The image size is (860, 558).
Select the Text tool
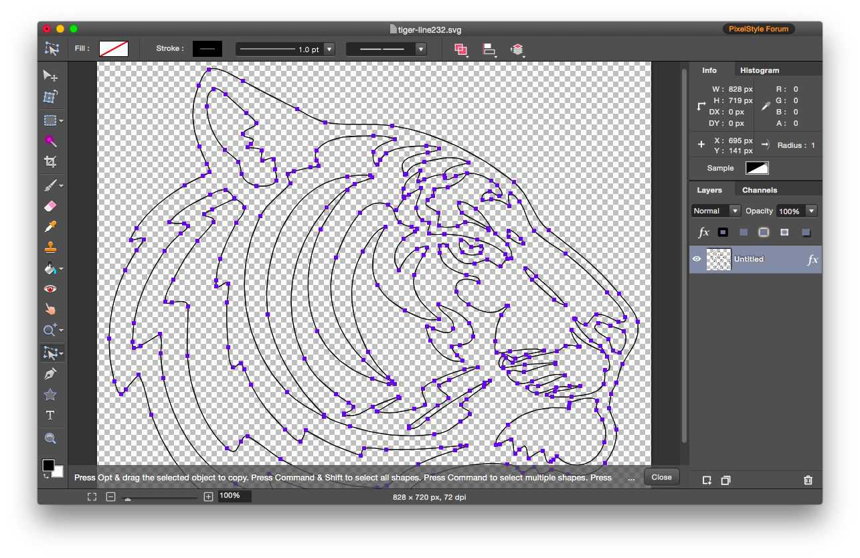click(50, 415)
